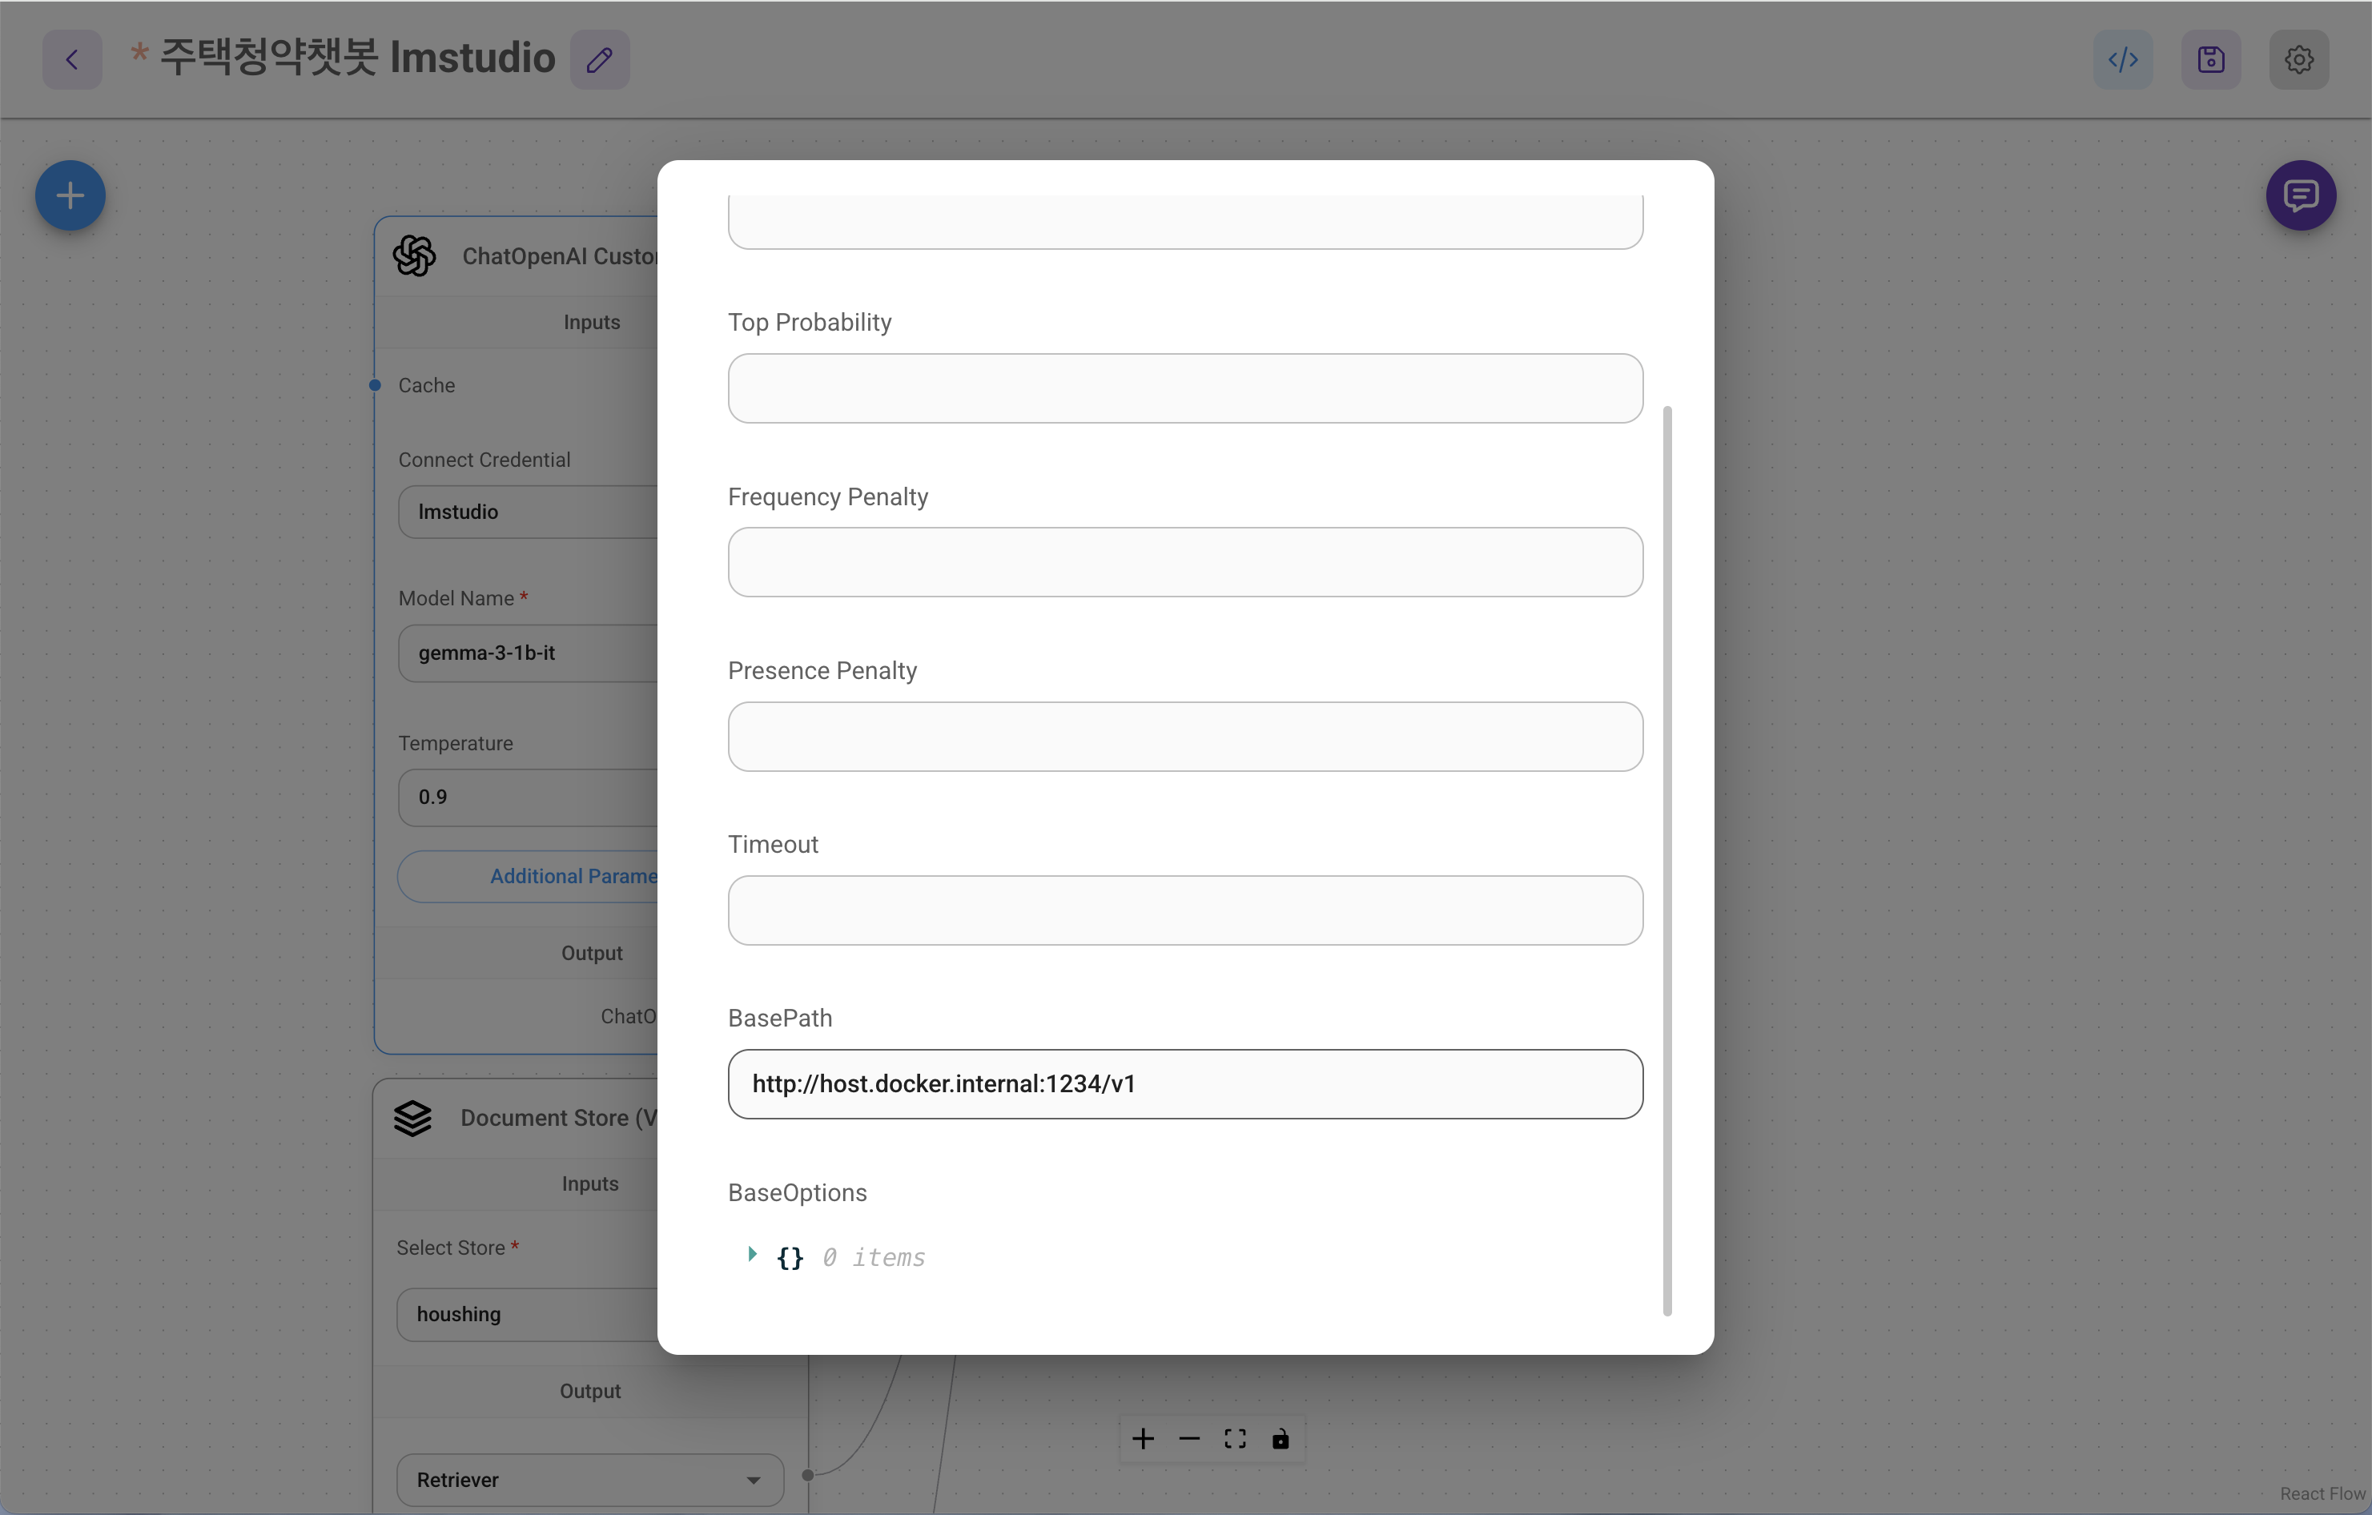Image resolution: width=2372 pixels, height=1515 pixels.
Task: Click the canvas zoom out icon
Action: point(1189,1439)
